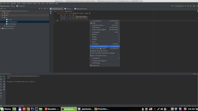Expand External Libraries in the project tree
The image size is (198, 111).
(x=1, y=28)
